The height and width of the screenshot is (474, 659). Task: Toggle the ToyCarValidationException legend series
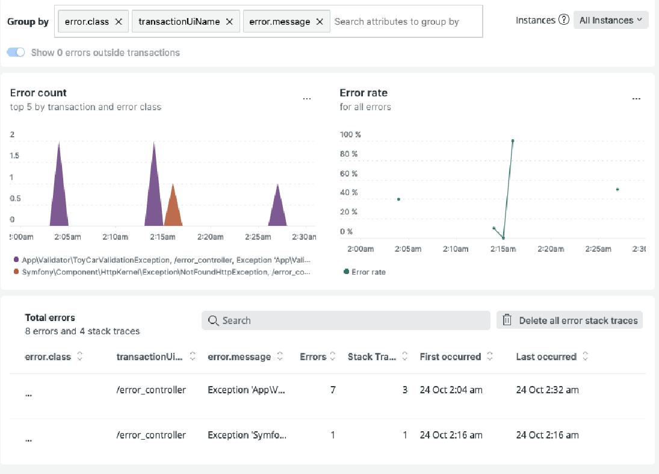tap(162, 260)
